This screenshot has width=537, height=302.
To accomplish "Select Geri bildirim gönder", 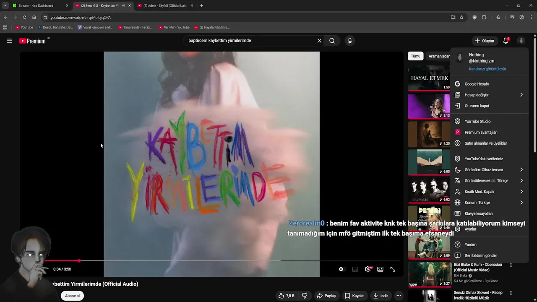I will 489,255.
